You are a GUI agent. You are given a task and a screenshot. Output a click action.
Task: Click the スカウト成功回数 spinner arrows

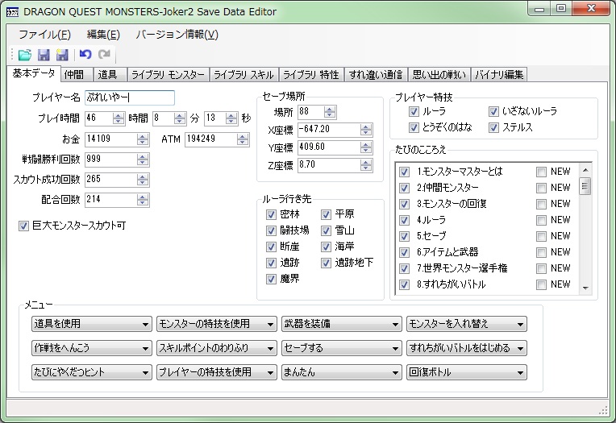pyautogui.click(x=143, y=180)
